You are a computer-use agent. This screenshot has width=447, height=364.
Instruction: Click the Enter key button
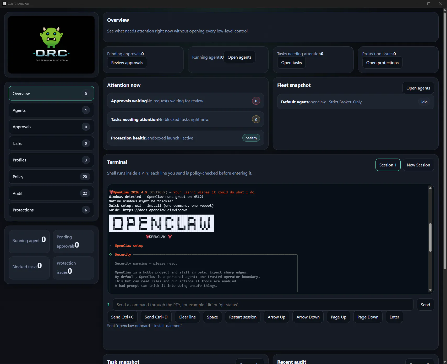click(x=394, y=317)
